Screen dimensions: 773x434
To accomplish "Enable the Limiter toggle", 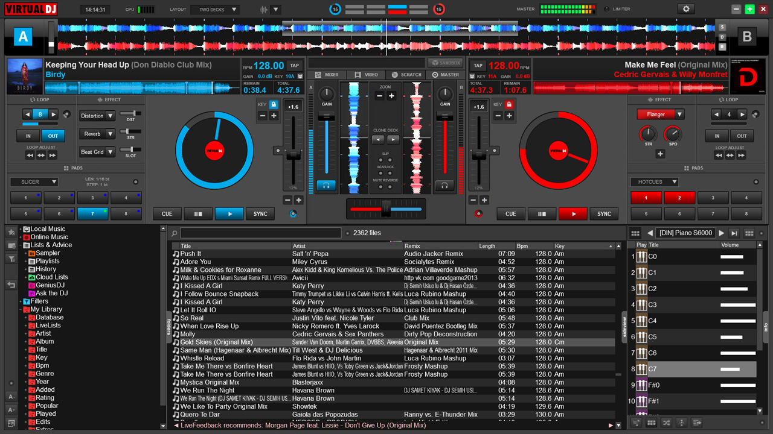I will coord(606,9).
